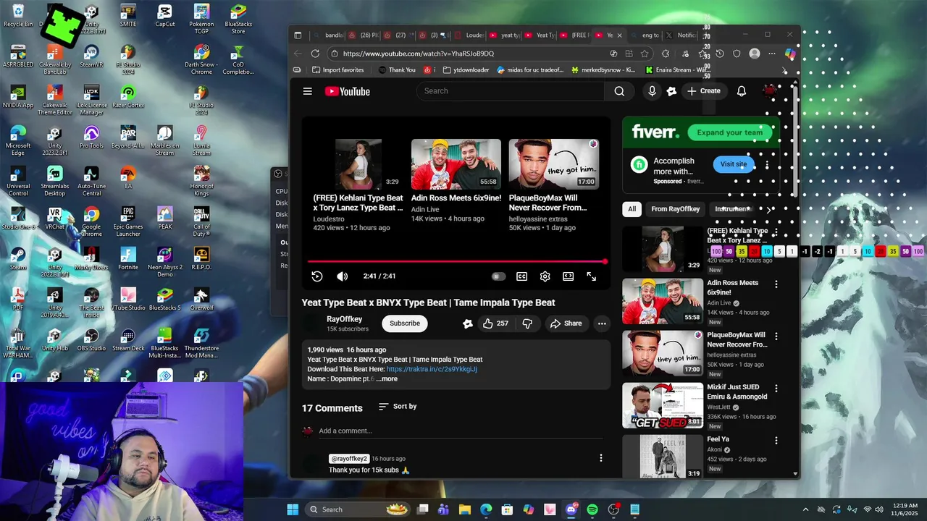Screen dimensions: 927x521
Task: Show hidden icons chevron in system tray
Action: coord(805,509)
